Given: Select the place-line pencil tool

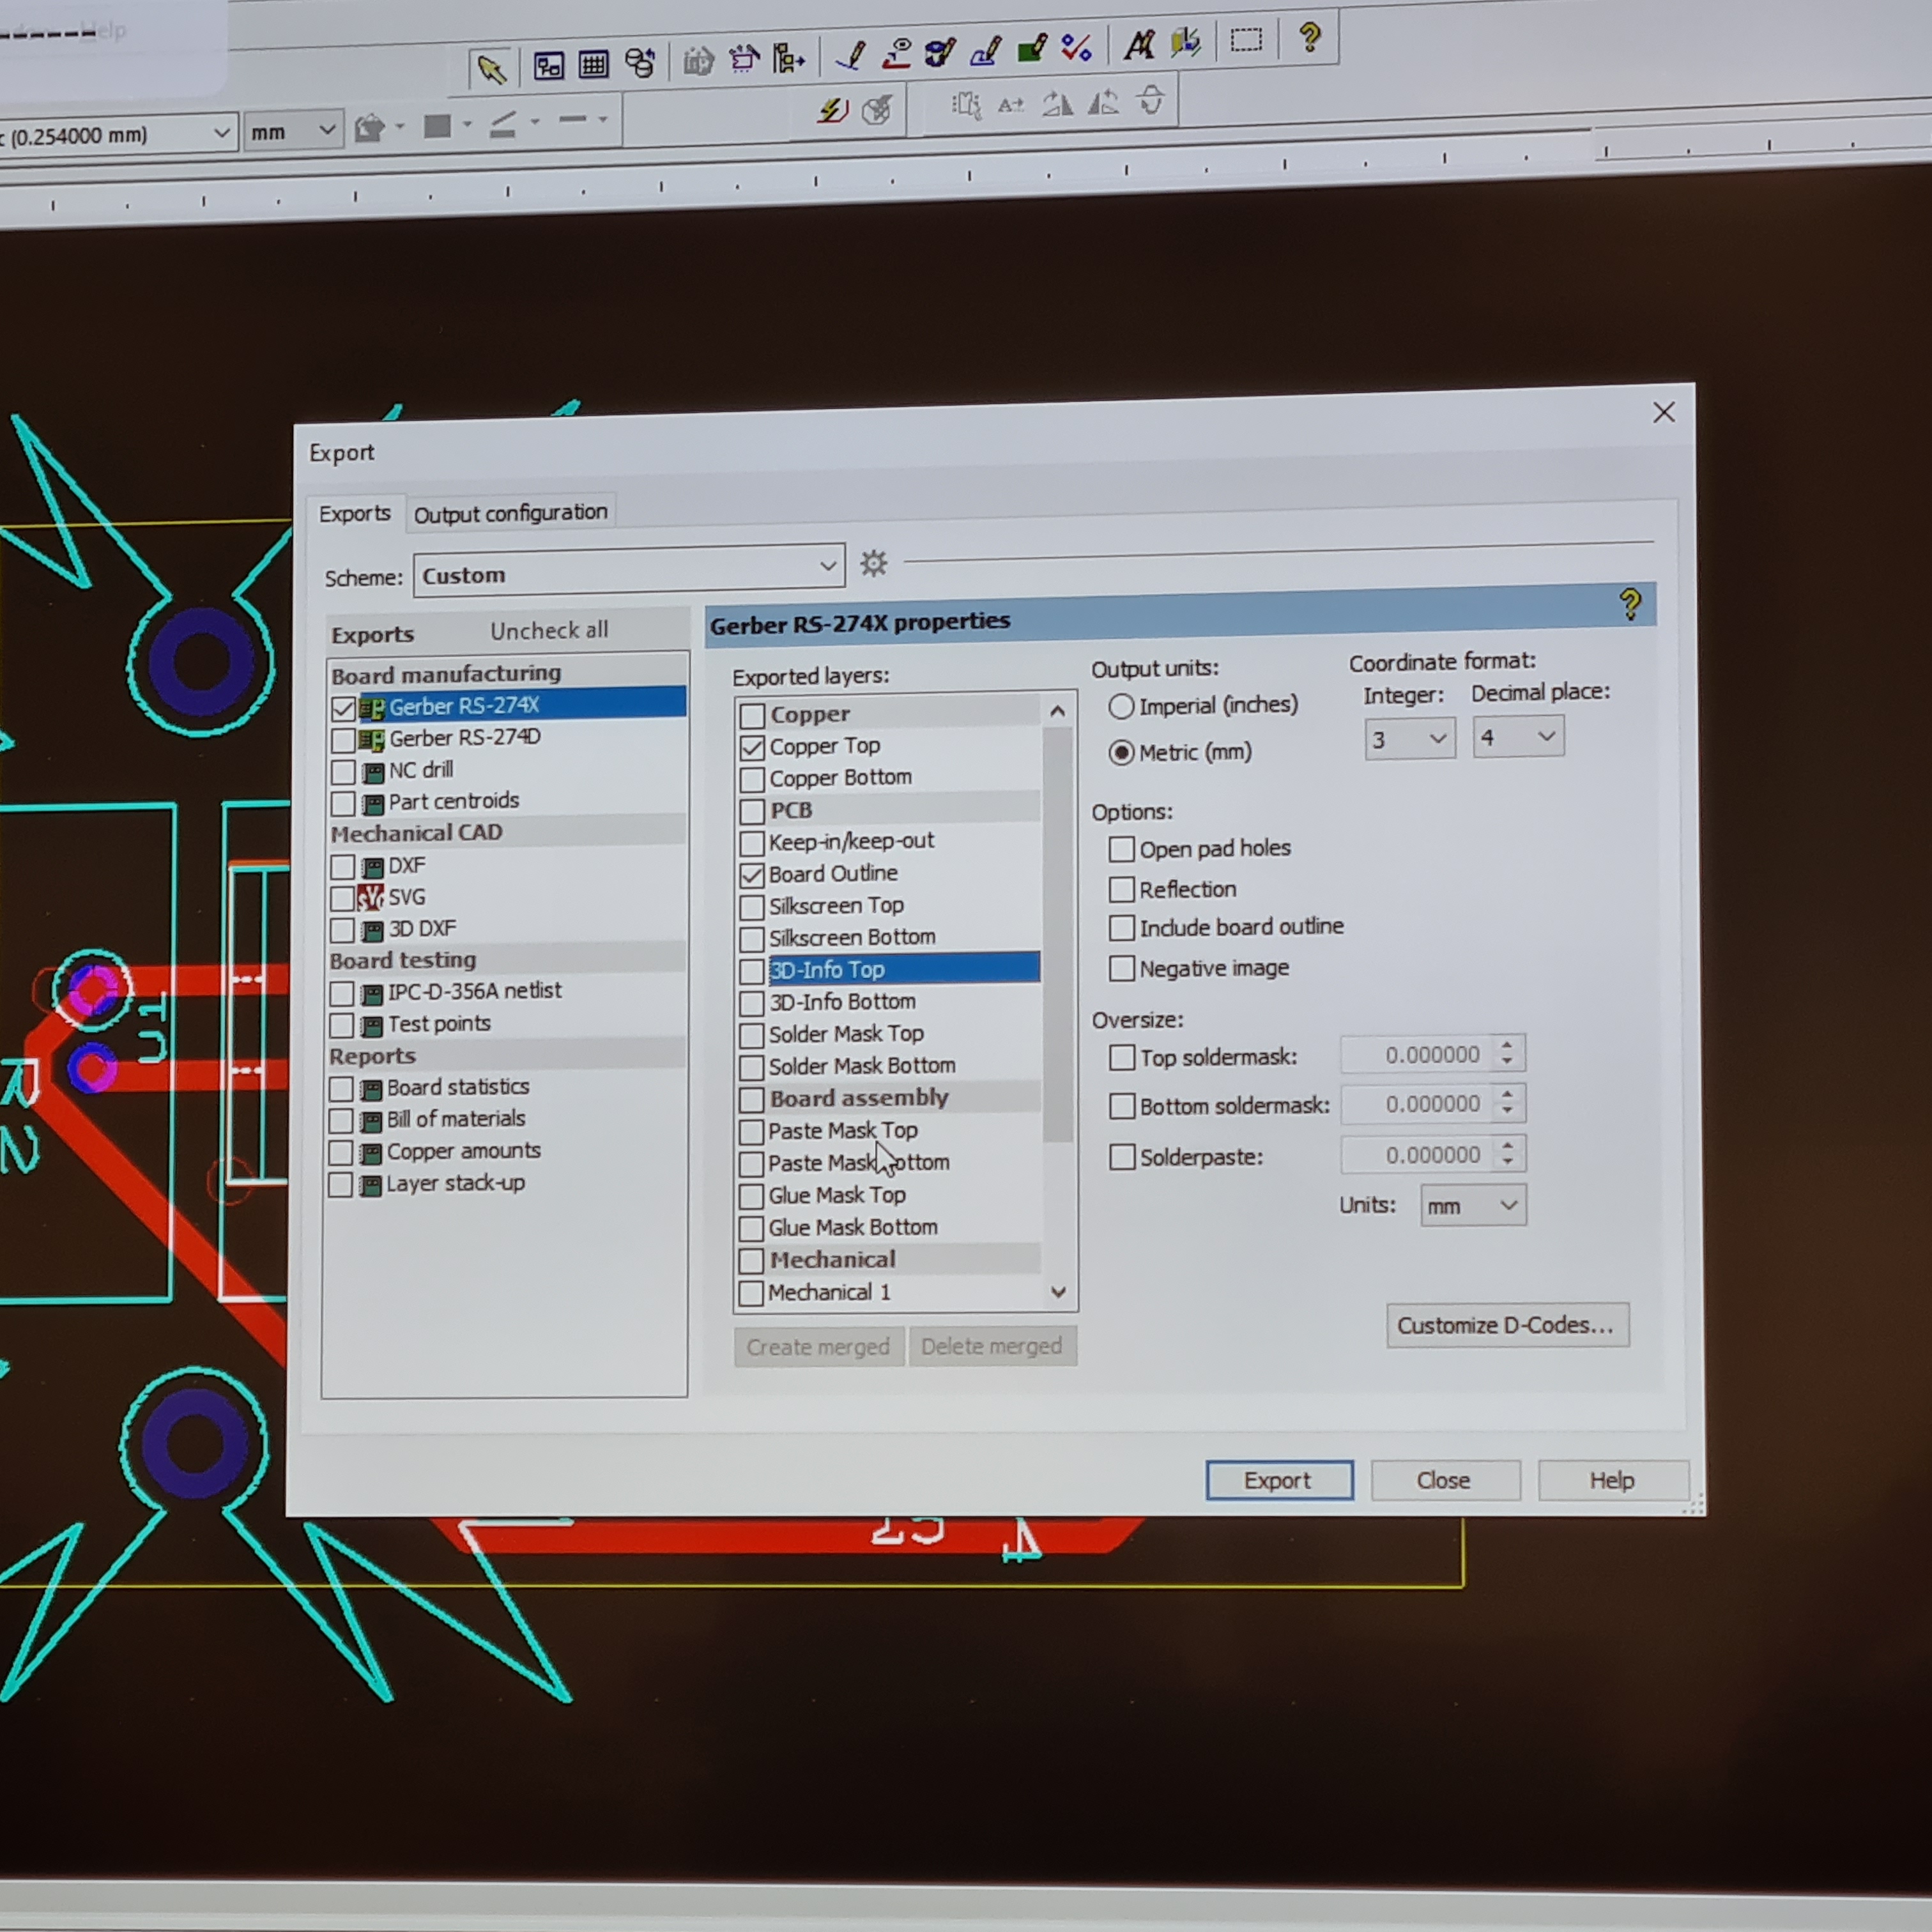Looking at the screenshot, I should (851, 55).
